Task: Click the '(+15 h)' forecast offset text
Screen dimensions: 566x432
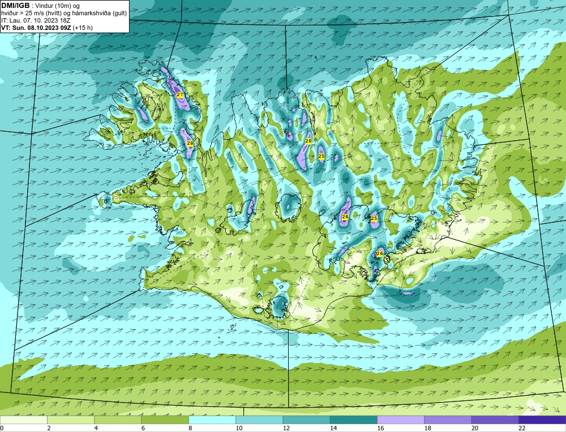Action: [83, 28]
